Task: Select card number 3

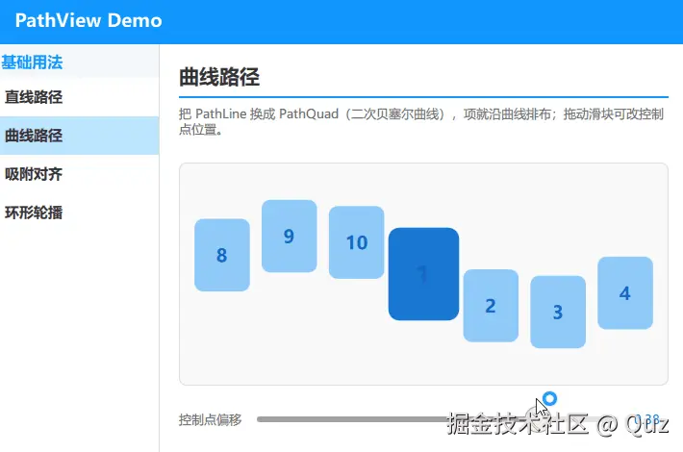Action: coord(558,312)
